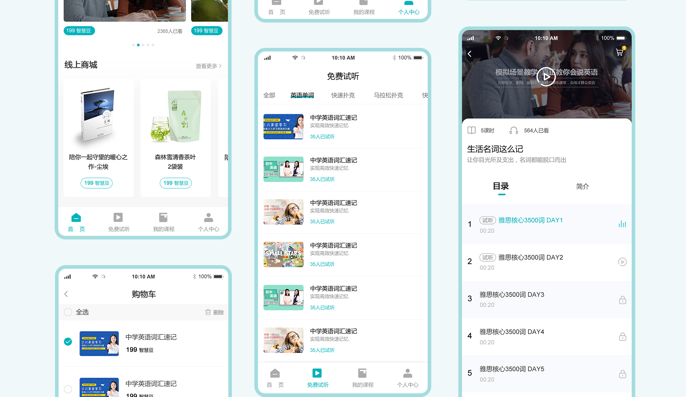Viewport: 686px width, 397px height.
Task: Open the shopping cart icon on video
Action: (620, 52)
